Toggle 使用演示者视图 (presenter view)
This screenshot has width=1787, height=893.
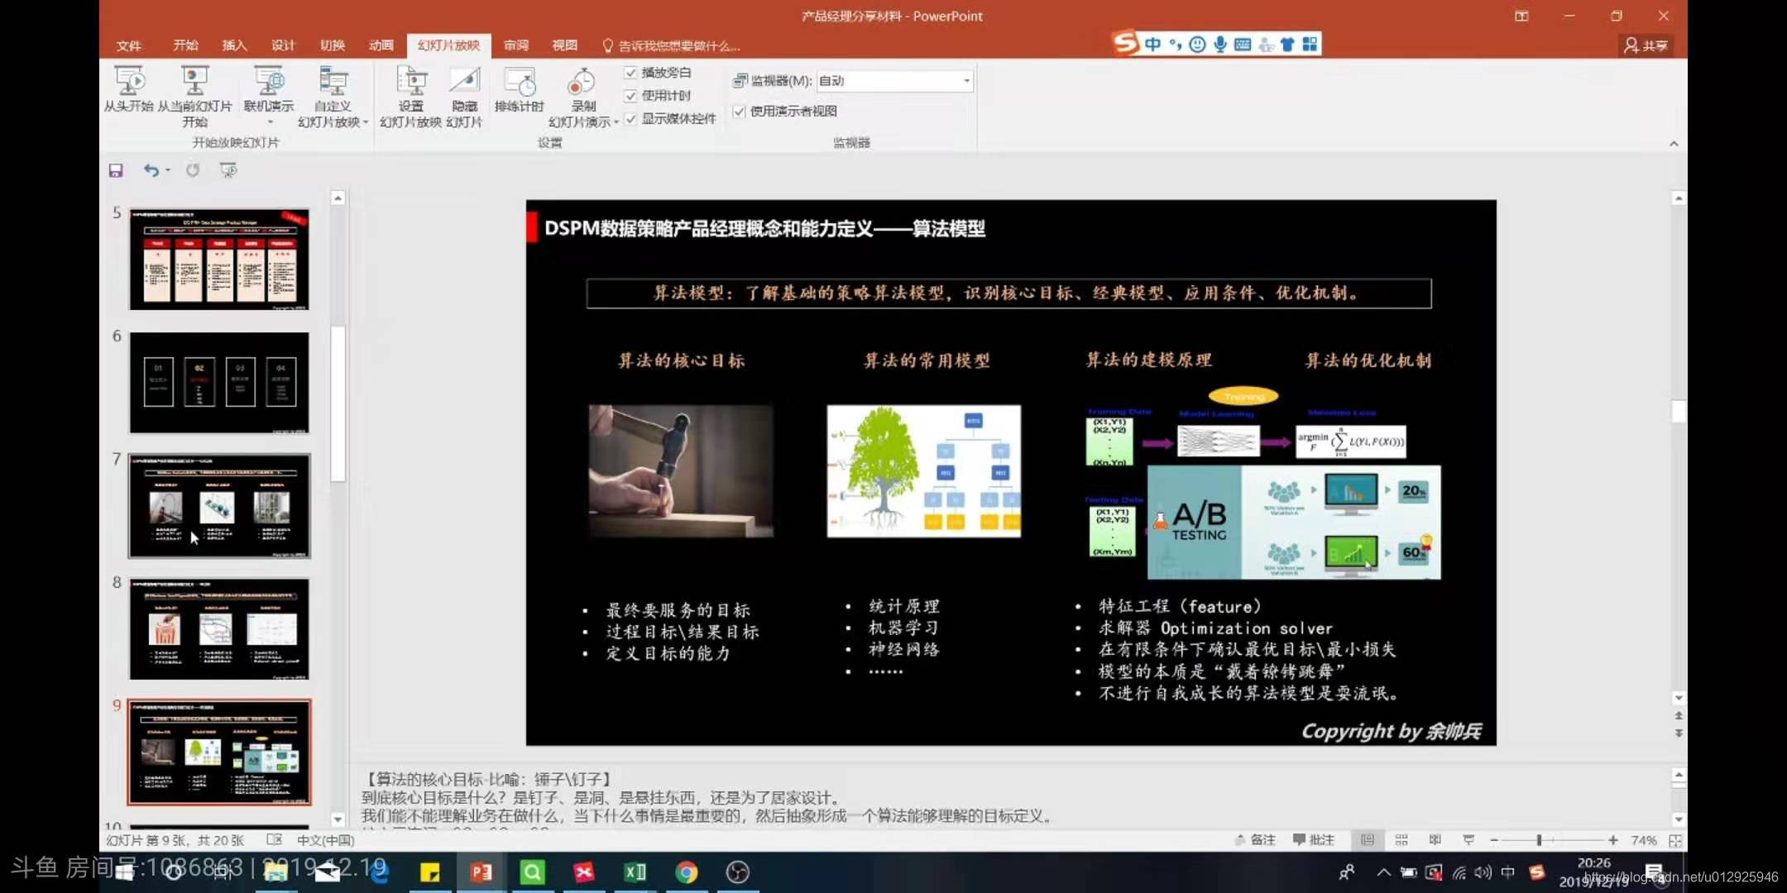[739, 111]
